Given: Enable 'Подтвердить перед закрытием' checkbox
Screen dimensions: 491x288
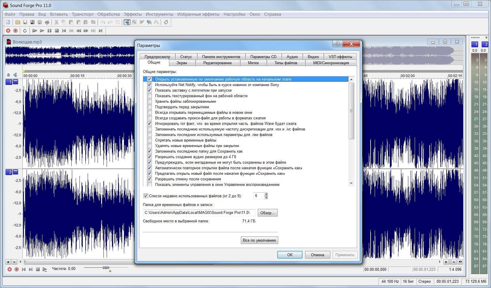Looking at the screenshot, I should [149, 107].
